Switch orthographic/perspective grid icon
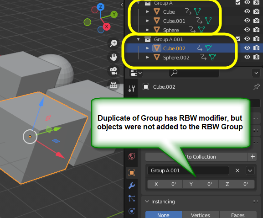Image resolution: width=263 pixels, height=218 pixels. 113,85
